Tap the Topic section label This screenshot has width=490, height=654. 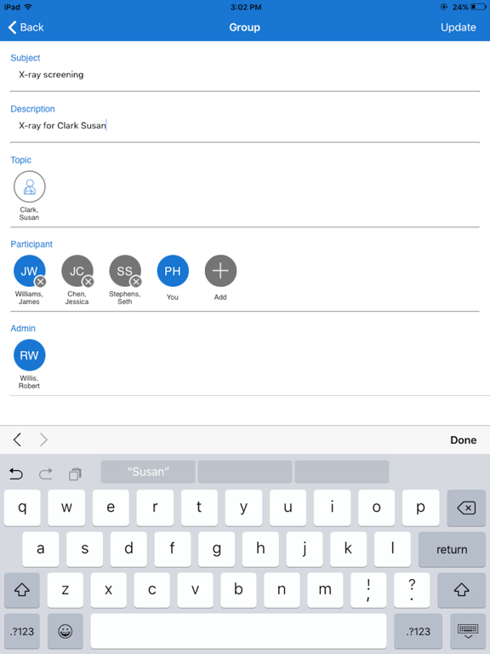(20, 160)
